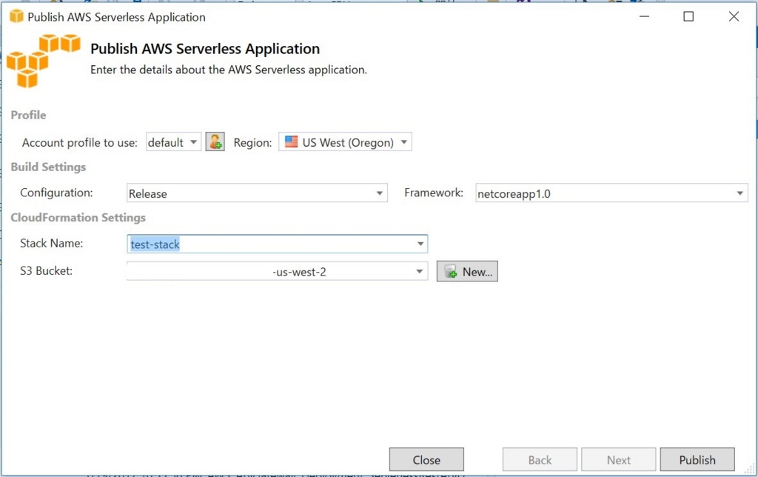This screenshot has width=758, height=477.
Task: Click the Account profile to use label
Action: pos(80,143)
